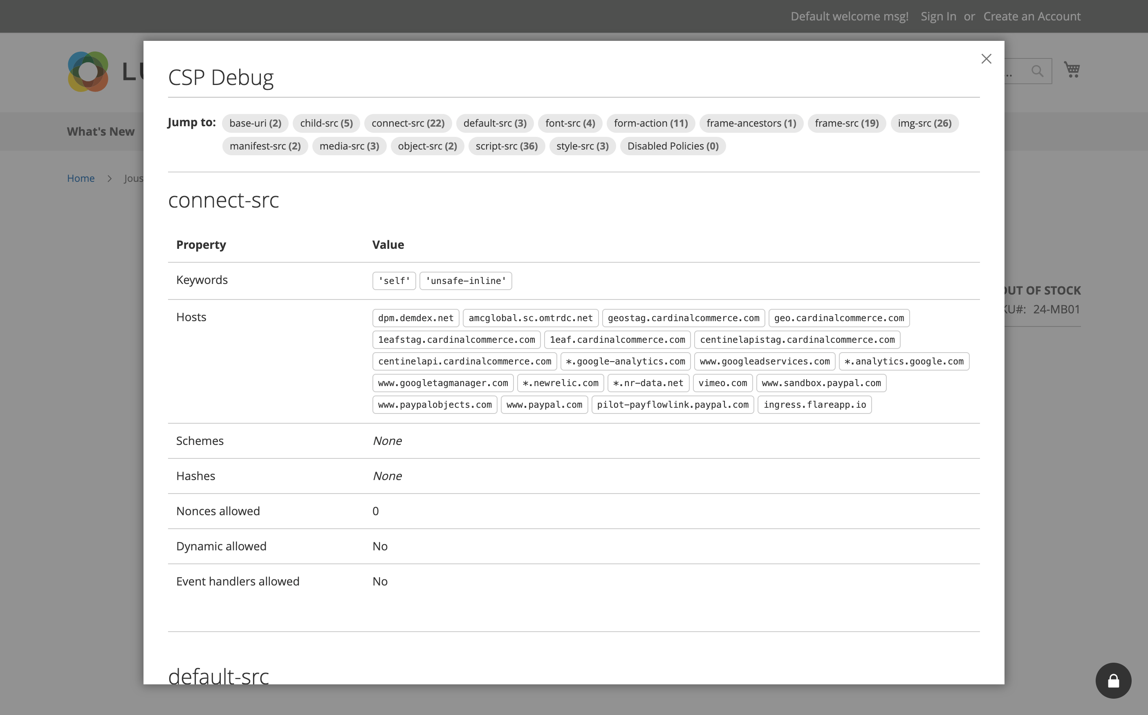This screenshot has width=1148, height=715.
Task: Select www.paypal.com host tag
Action: [x=544, y=405]
